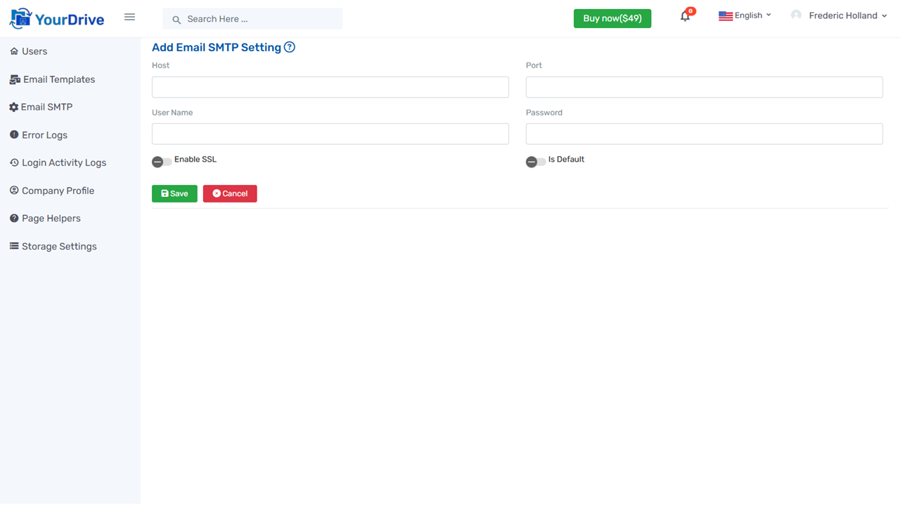Enable the Enable SSL toggle
This screenshot has width=900, height=506.
(x=161, y=161)
